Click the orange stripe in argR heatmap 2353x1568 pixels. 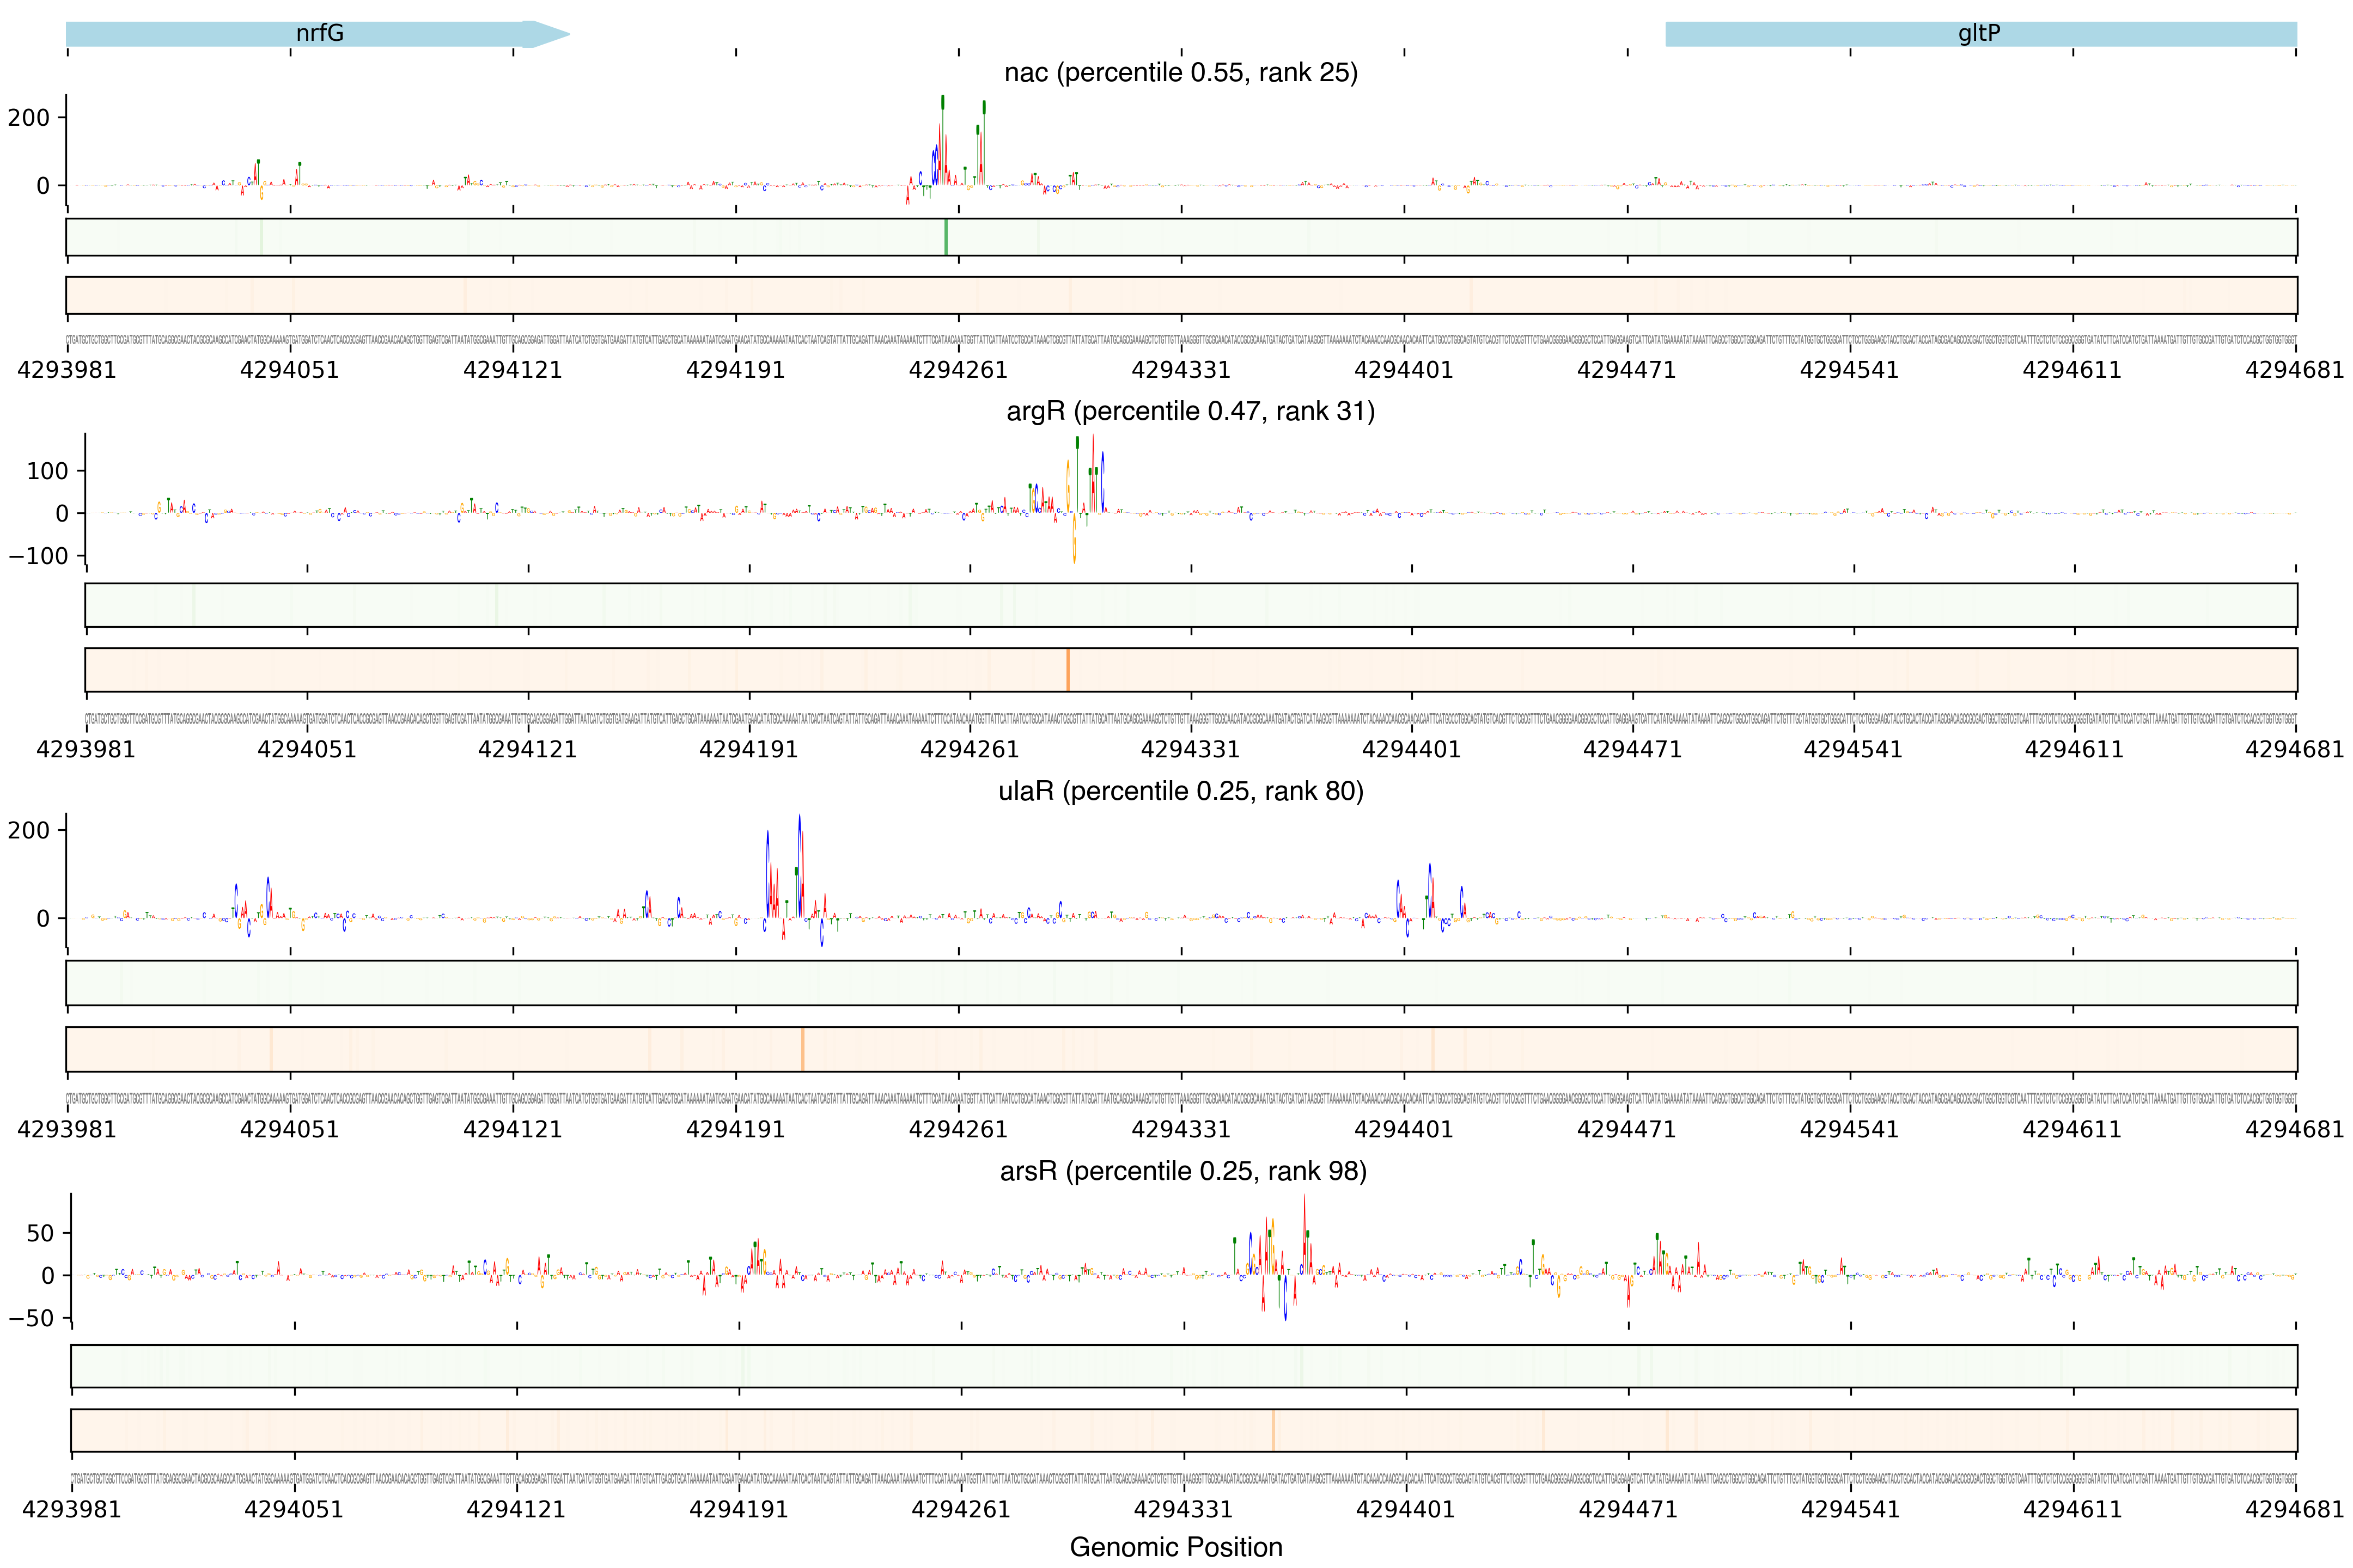click(1068, 669)
